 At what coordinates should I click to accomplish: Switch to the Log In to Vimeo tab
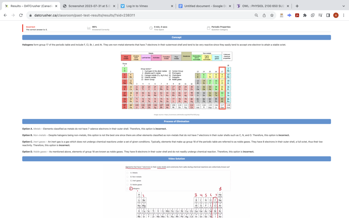(147, 6)
